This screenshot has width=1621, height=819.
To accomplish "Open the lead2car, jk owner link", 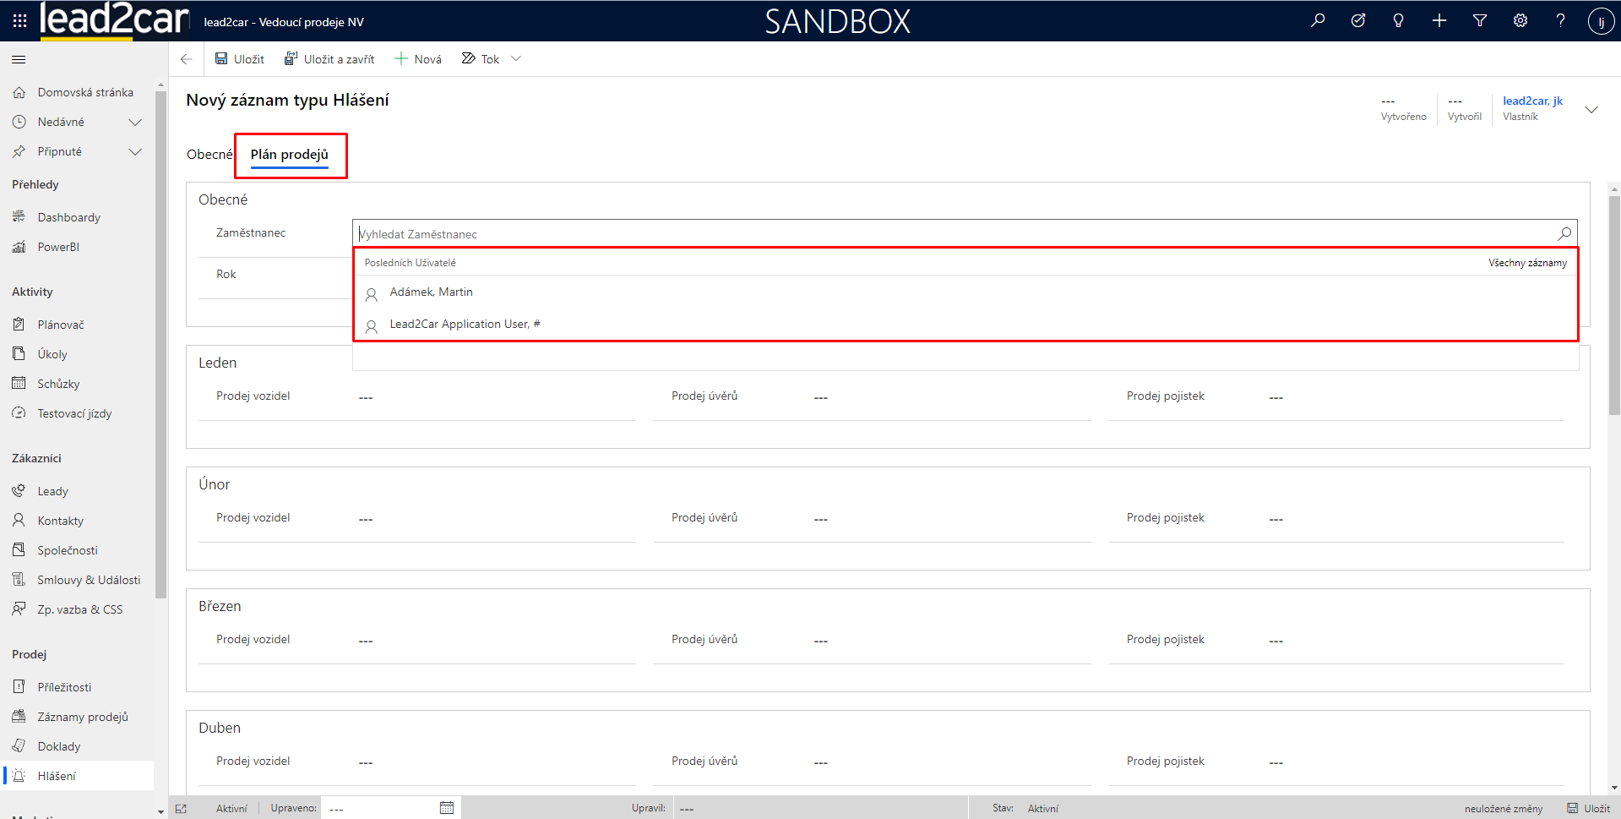I will 1532,101.
